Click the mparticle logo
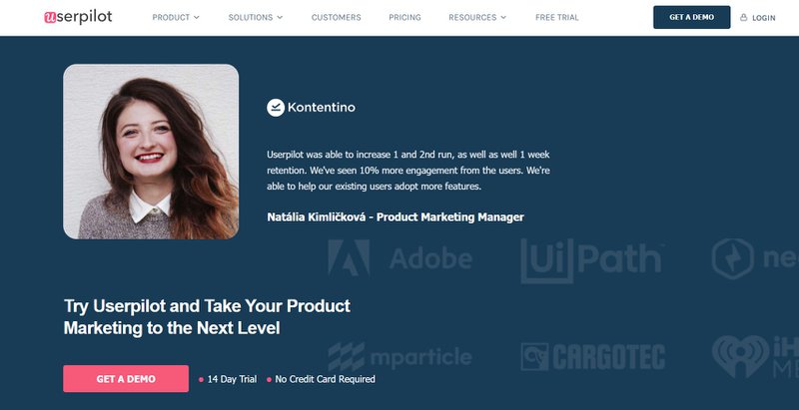799x410 pixels. pyautogui.click(x=399, y=355)
